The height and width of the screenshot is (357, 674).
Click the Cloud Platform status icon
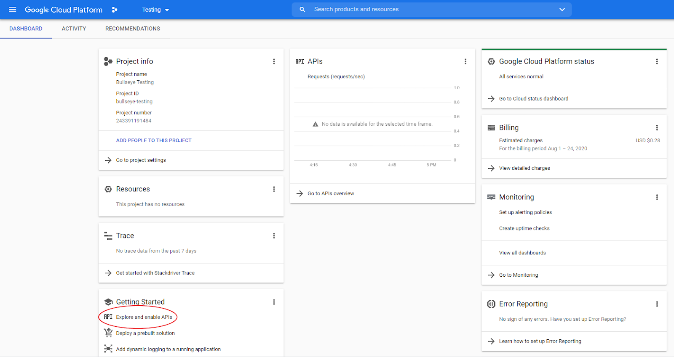coord(491,61)
